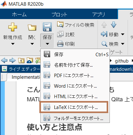Expand arrow left of github path segment
This screenshot has width=133, height=135.
pos(111,61)
